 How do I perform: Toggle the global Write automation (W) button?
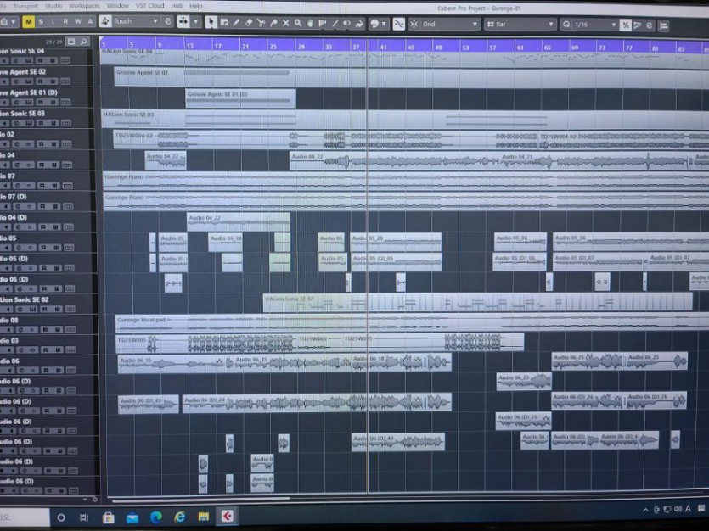pos(78,21)
